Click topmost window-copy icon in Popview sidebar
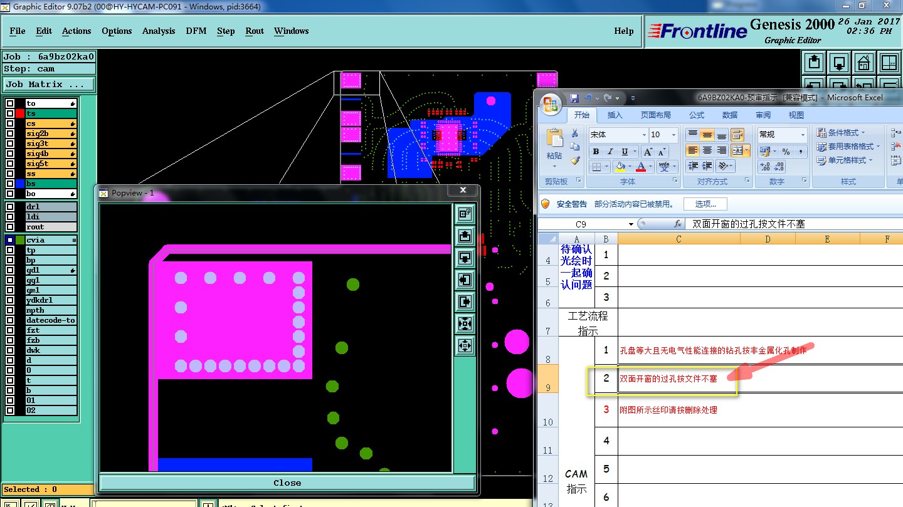 465,214
